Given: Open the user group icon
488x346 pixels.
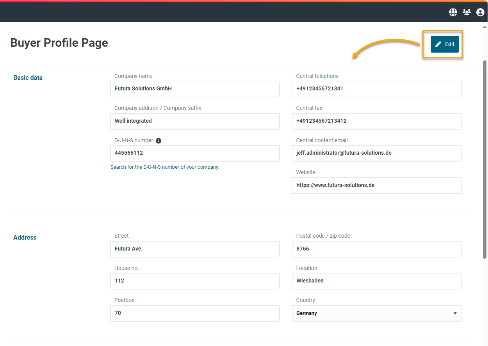Looking at the screenshot, I should [467, 12].
